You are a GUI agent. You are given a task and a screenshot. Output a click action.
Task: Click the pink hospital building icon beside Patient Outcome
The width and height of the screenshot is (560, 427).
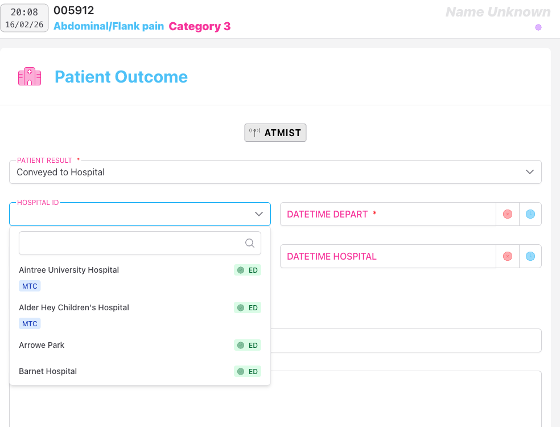[29, 76]
